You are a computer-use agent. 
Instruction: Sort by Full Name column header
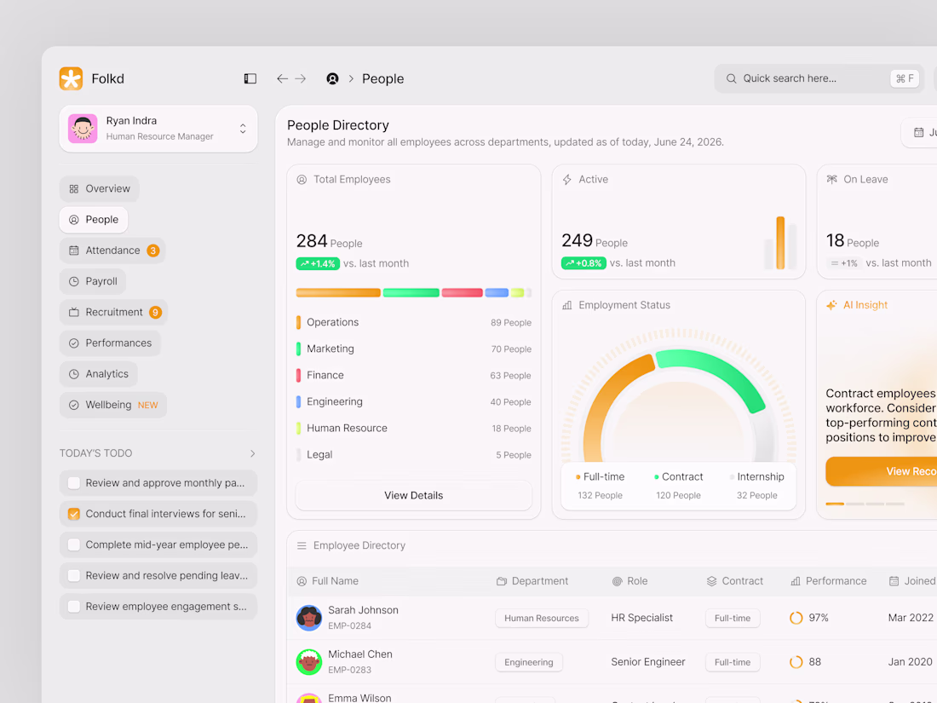tap(327, 581)
